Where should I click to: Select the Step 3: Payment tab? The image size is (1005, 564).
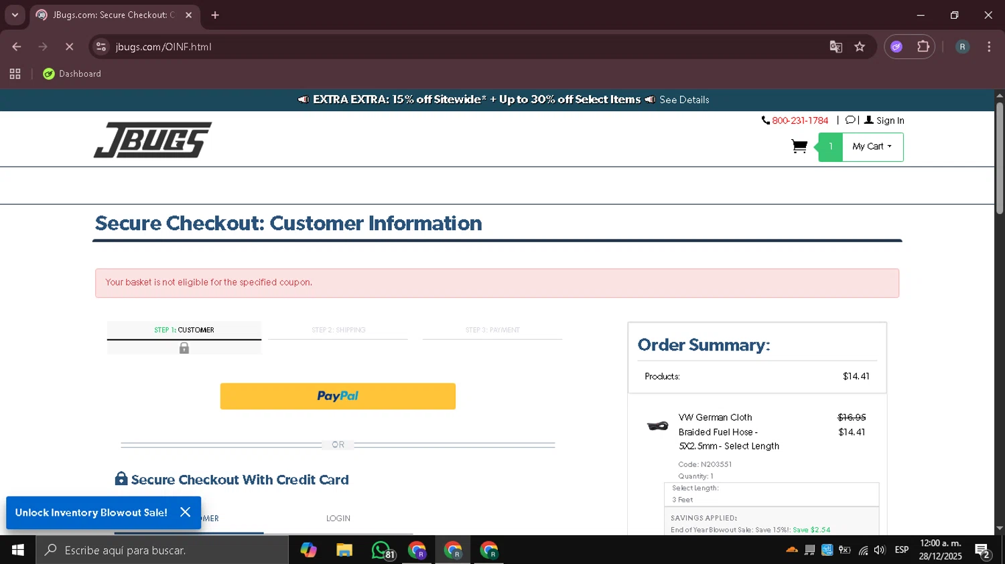(492, 330)
